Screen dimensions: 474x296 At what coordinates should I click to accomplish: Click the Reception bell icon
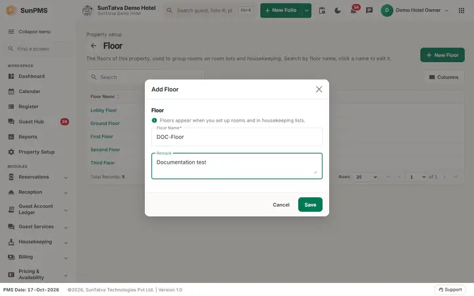[x=11, y=192]
